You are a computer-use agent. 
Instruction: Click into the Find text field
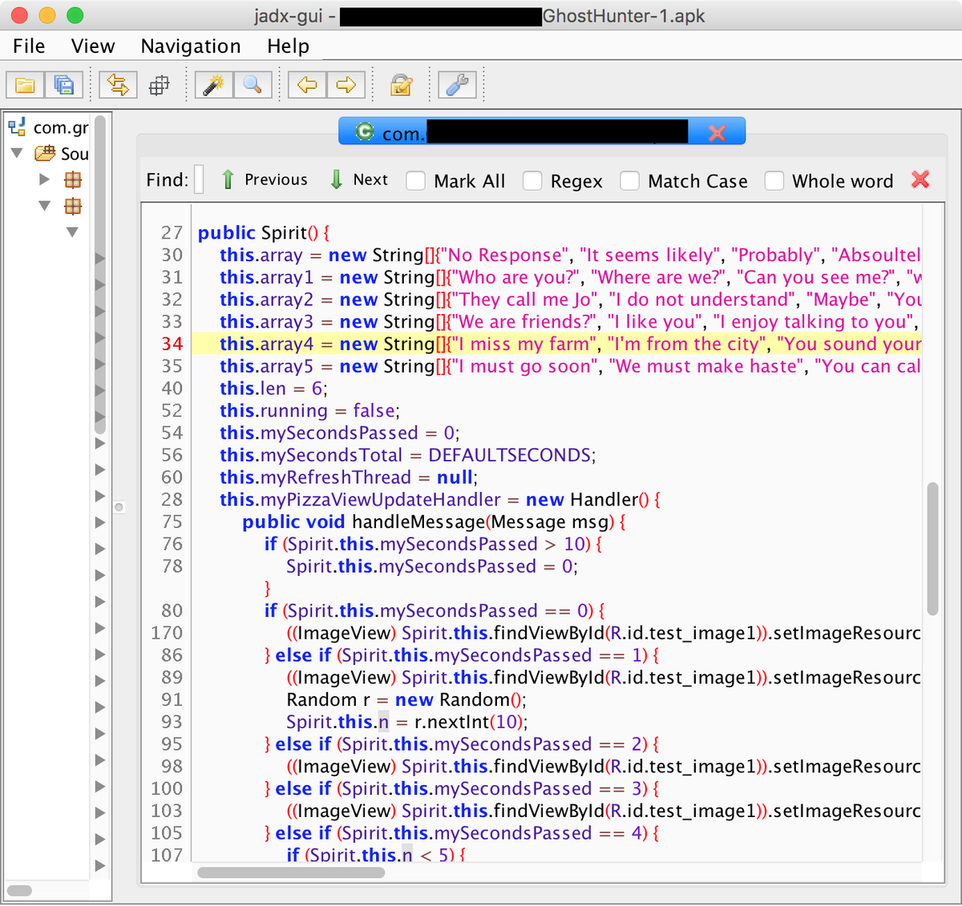tap(199, 179)
